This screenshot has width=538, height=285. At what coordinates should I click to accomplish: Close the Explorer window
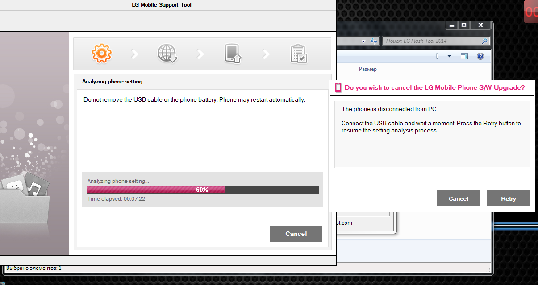click(x=480, y=25)
